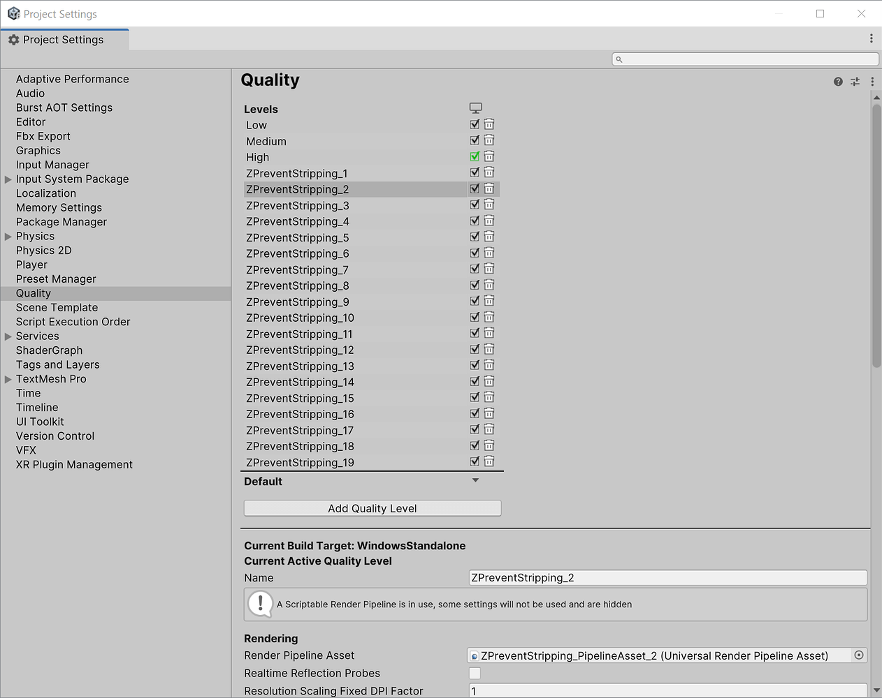Expand the Physics settings section
882x698 pixels.
point(7,236)
